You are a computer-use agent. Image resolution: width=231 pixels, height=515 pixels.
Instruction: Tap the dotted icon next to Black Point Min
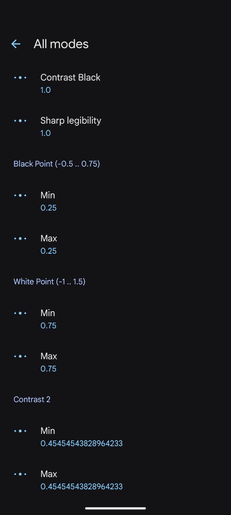click(20, 195)
